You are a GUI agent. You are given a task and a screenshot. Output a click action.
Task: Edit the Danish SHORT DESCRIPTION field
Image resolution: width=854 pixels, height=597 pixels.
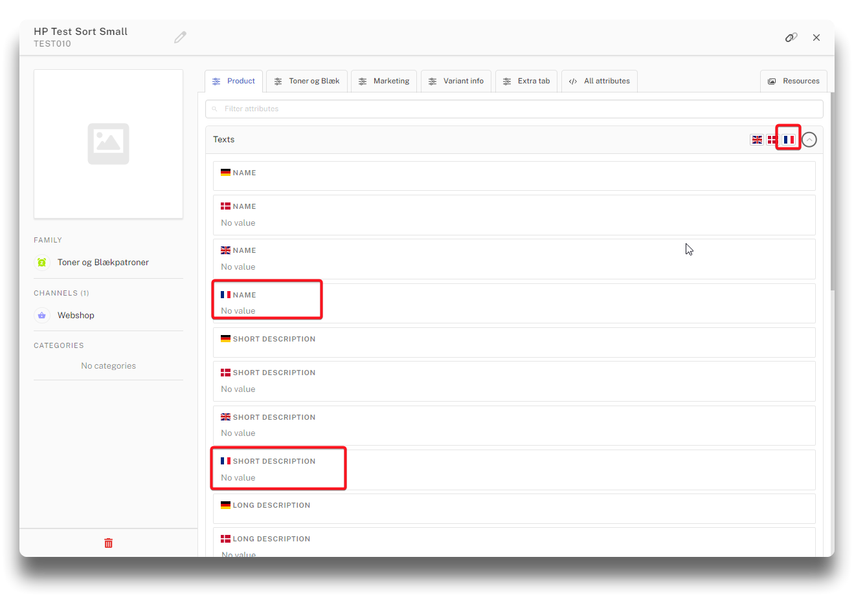coord(514,381)
